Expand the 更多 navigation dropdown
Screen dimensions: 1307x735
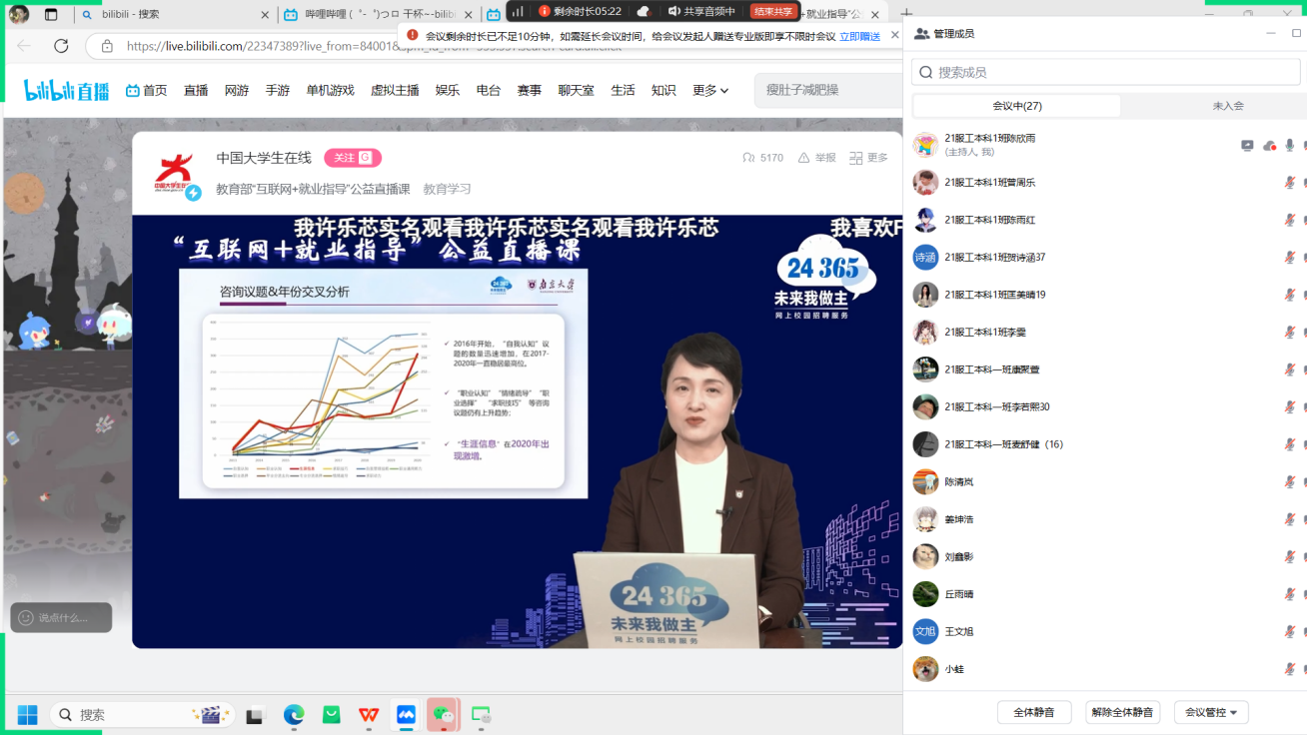coord(710,90)
